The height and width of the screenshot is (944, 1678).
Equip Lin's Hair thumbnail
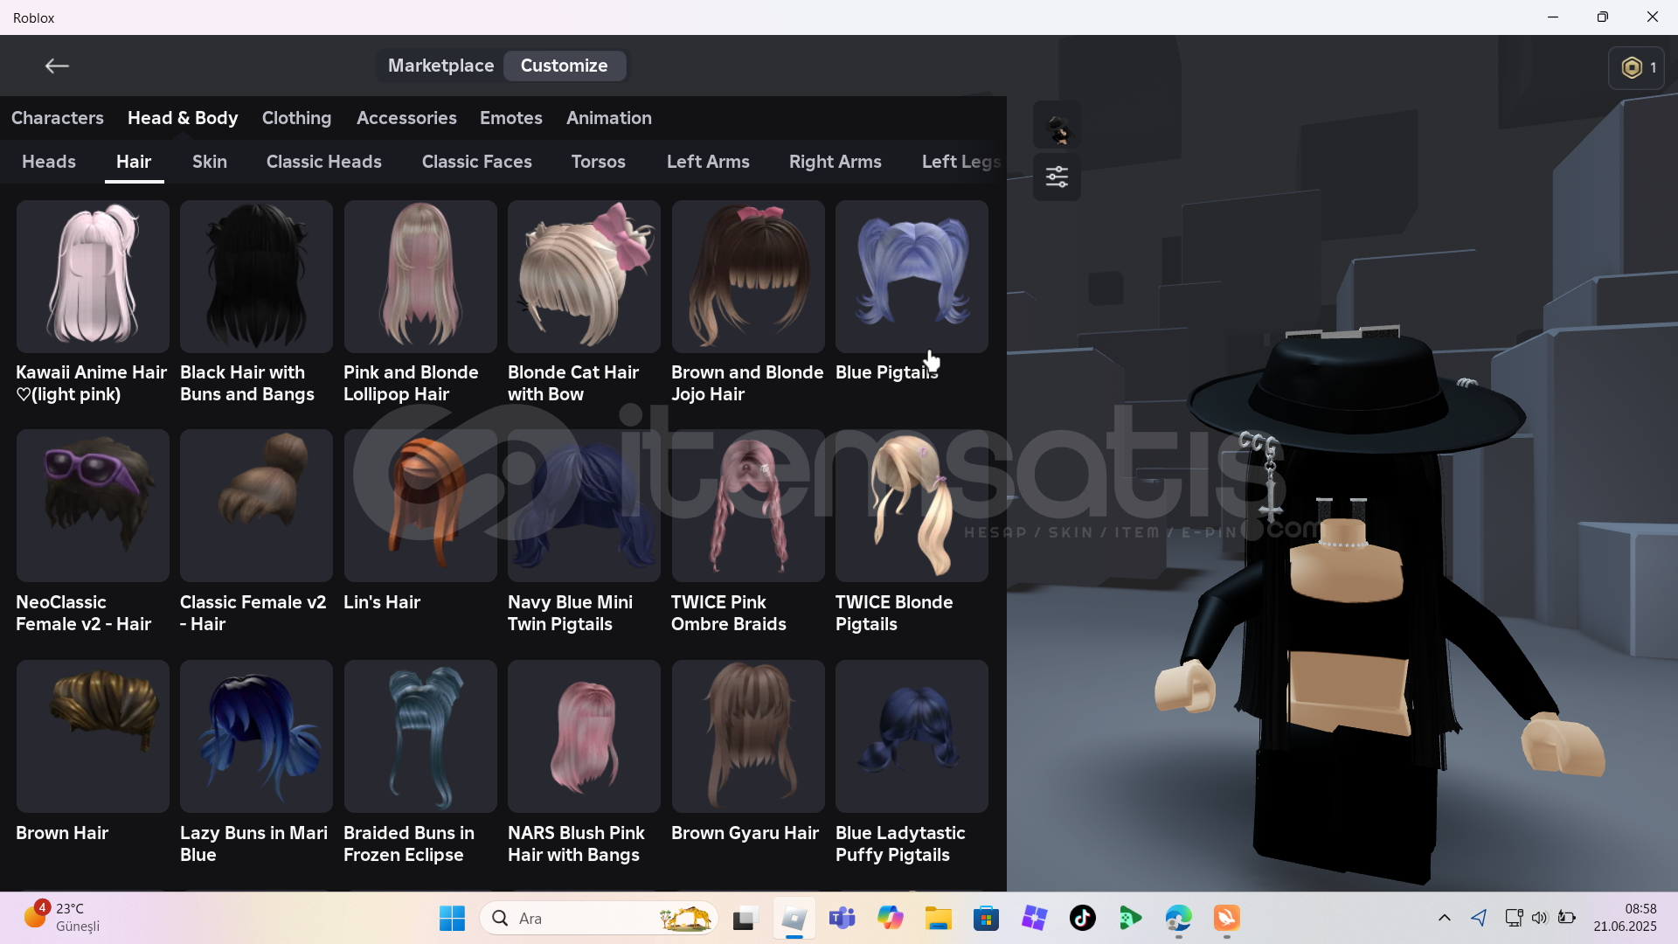point(420,505)
